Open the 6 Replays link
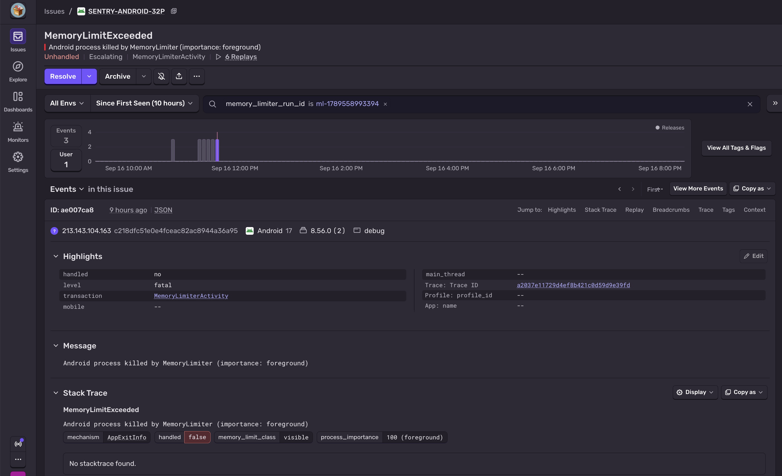782x476 pixels. (241, 57)
